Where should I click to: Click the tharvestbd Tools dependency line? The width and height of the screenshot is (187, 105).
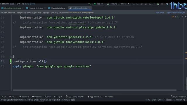pos(62,42)
